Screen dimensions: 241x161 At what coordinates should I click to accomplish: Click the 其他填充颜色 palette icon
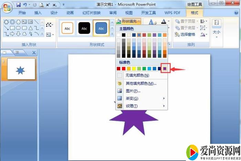coord(119,83)
